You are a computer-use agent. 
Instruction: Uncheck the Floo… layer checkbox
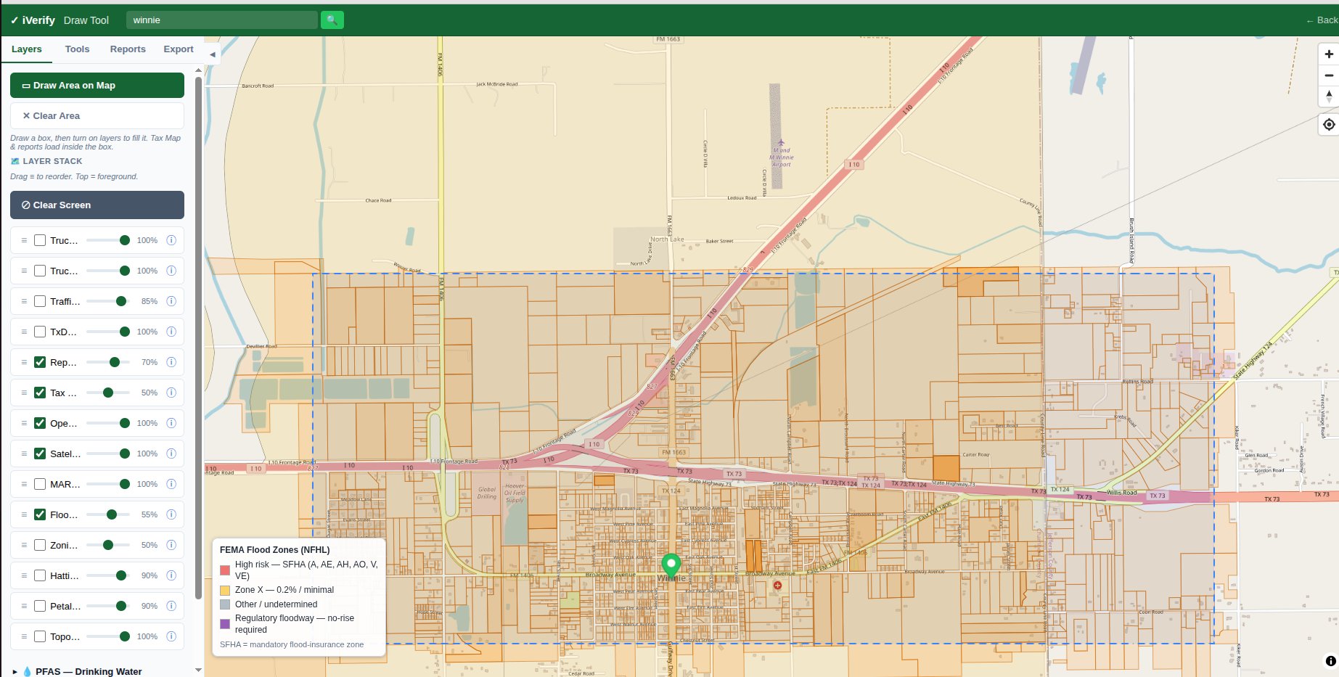point(40,514)
